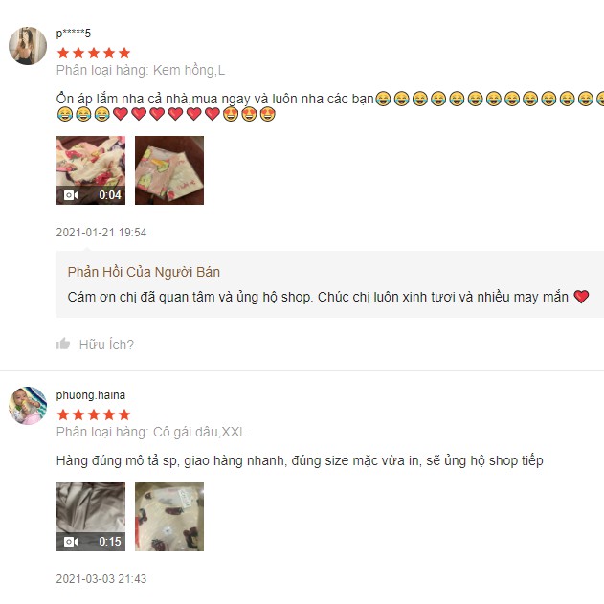This screenshot has height=604, width=604.
Task: Click the Phân loại hàng: Kem hồng,L text
Action: click(141, 71)
